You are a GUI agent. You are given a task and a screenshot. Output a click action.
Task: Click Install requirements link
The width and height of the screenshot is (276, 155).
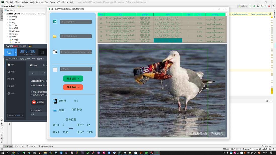tap(240, 14)
